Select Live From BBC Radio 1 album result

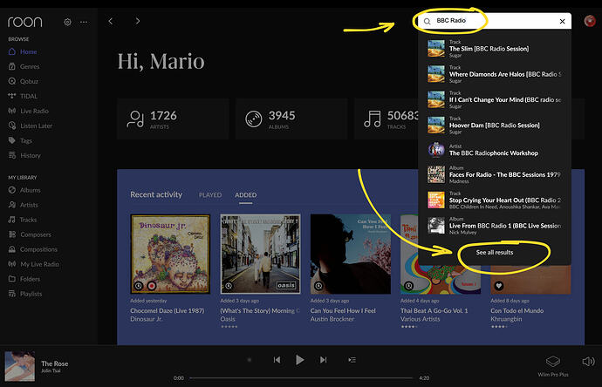pos(495,226)
